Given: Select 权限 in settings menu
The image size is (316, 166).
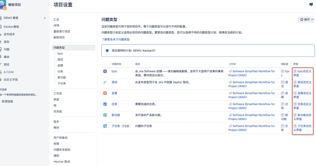Looking at the screenshot, I should click(56, 144).
